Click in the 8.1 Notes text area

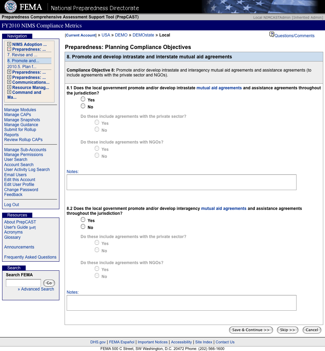pos(181,182)
